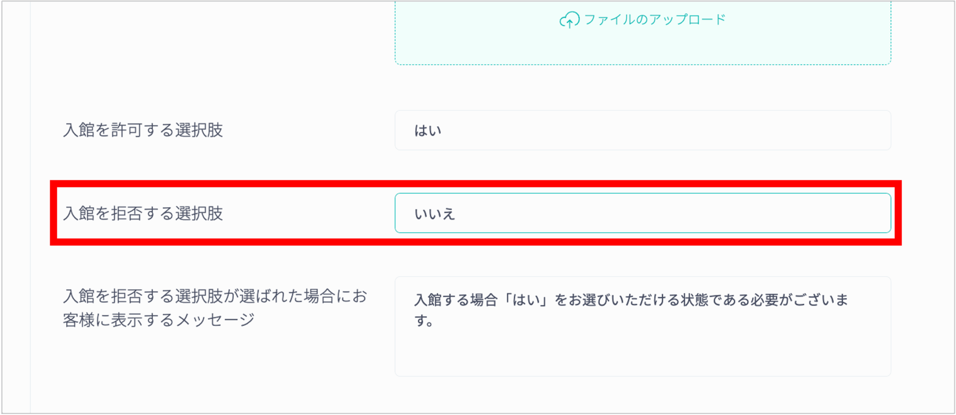Viewport: 956px width, 415px height.
Task: Click the 入館を許可する選択肢 label
Action: click(x=143, y=130)
